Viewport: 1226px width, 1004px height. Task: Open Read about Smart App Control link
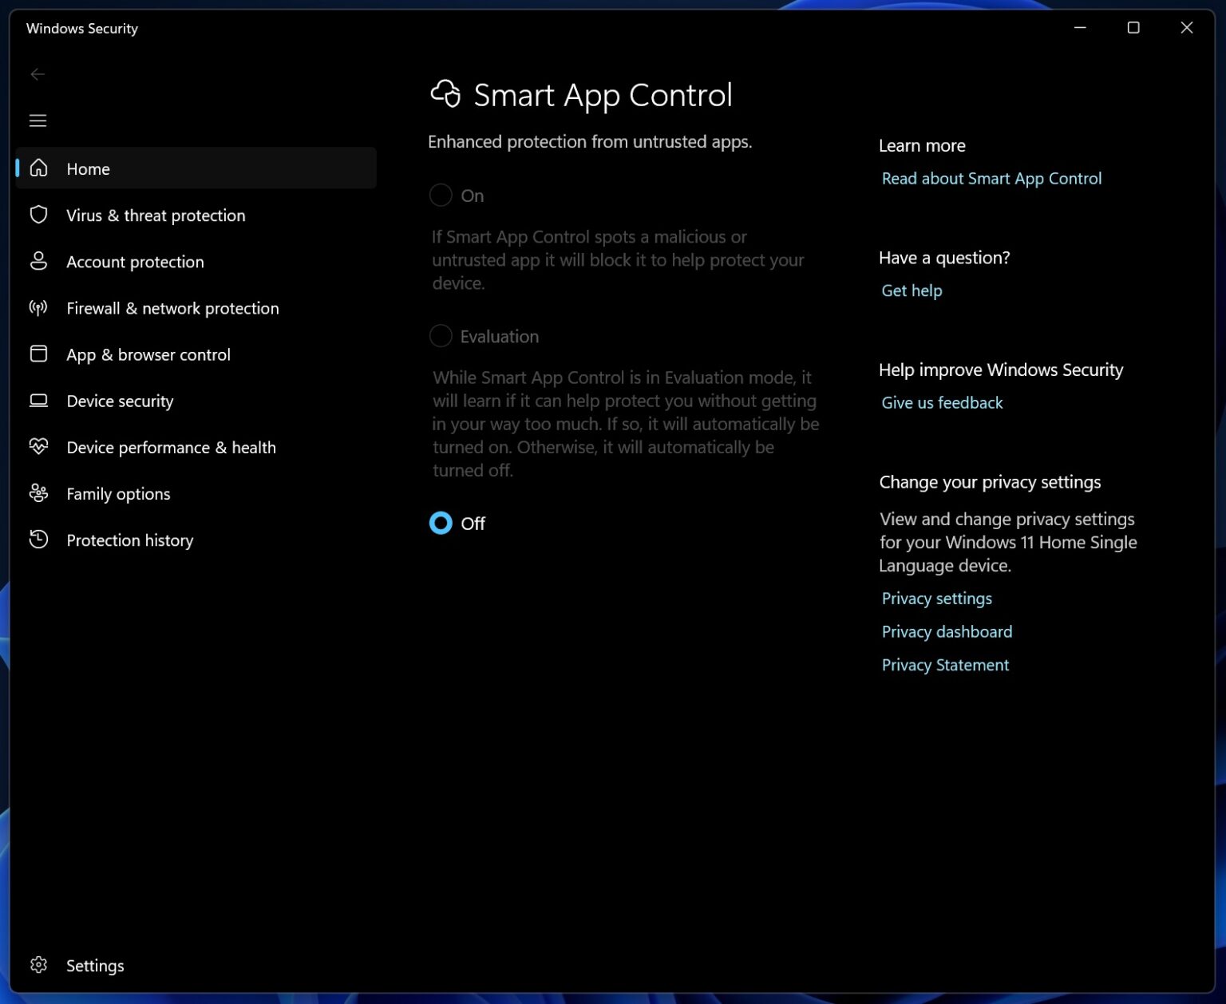click(991, 179)
